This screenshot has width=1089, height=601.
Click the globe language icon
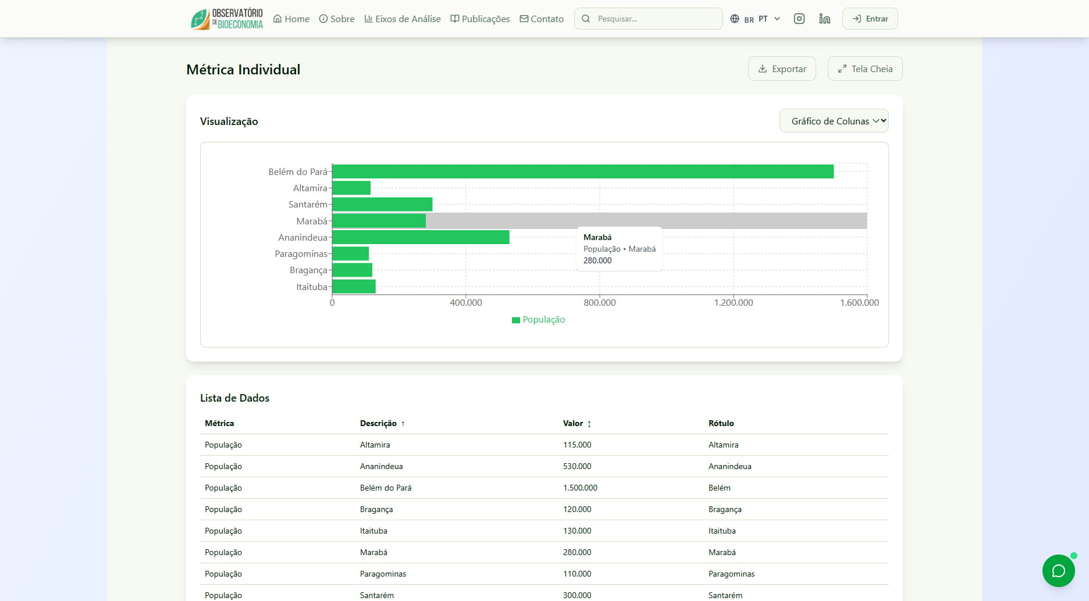(x=735, y=19)
